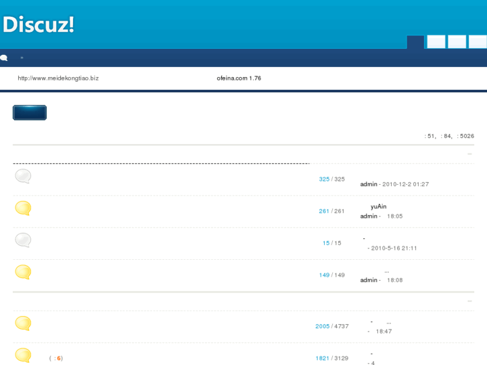
Task: Click the yellow bubble icon in 2005 / 4737 row
Action: [x=23, y=323]
